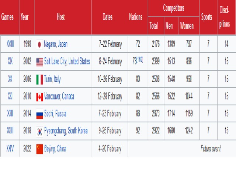Click the Japan flag icon
The width and height of the screenshot is (236, 177).
point(39,45)
